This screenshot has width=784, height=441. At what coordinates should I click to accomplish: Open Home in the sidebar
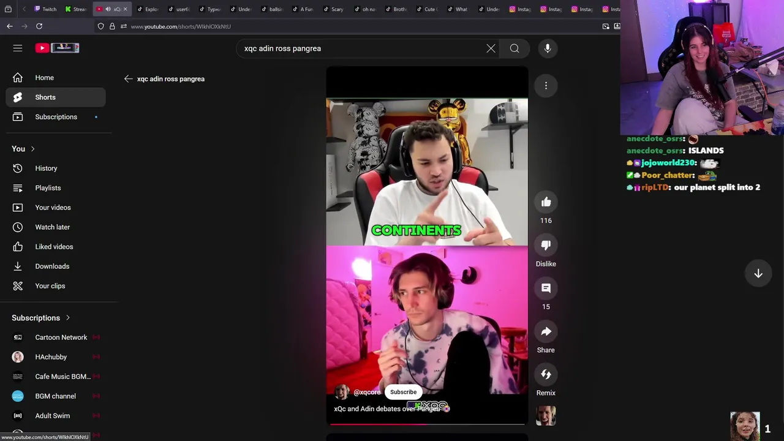coord(56,78)
